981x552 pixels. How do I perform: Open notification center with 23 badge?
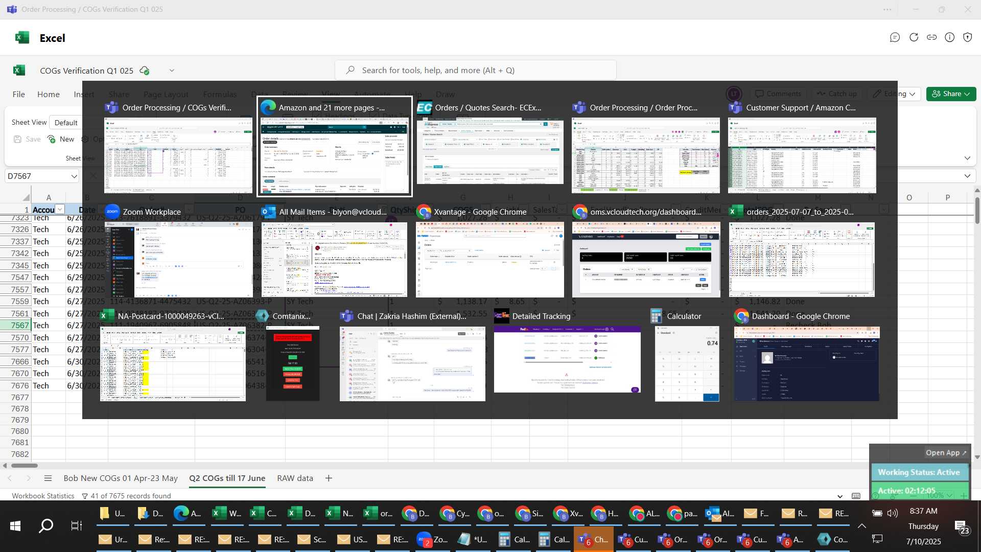(961, 527)
